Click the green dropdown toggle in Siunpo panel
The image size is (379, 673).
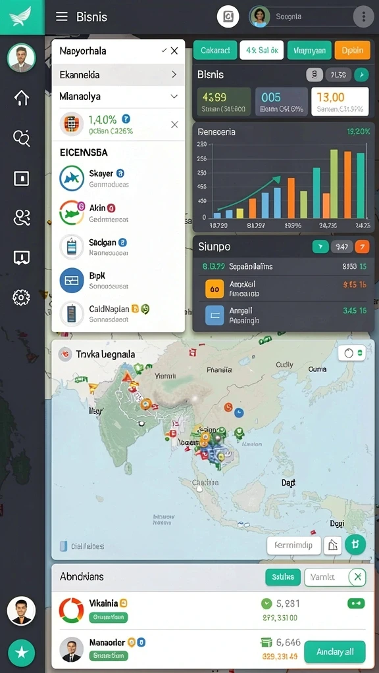pyautogui.click(x=320, y=246)
